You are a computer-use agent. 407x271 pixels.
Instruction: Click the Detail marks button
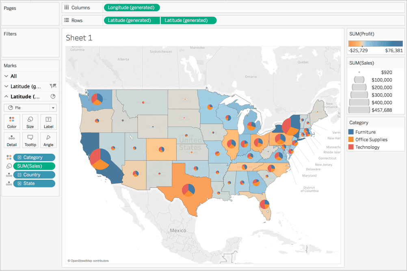coord(12,140)
